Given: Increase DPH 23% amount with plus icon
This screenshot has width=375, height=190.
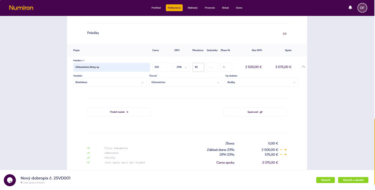Looking at the screenshot, I should pyautogui.click(x=286, y=155).
